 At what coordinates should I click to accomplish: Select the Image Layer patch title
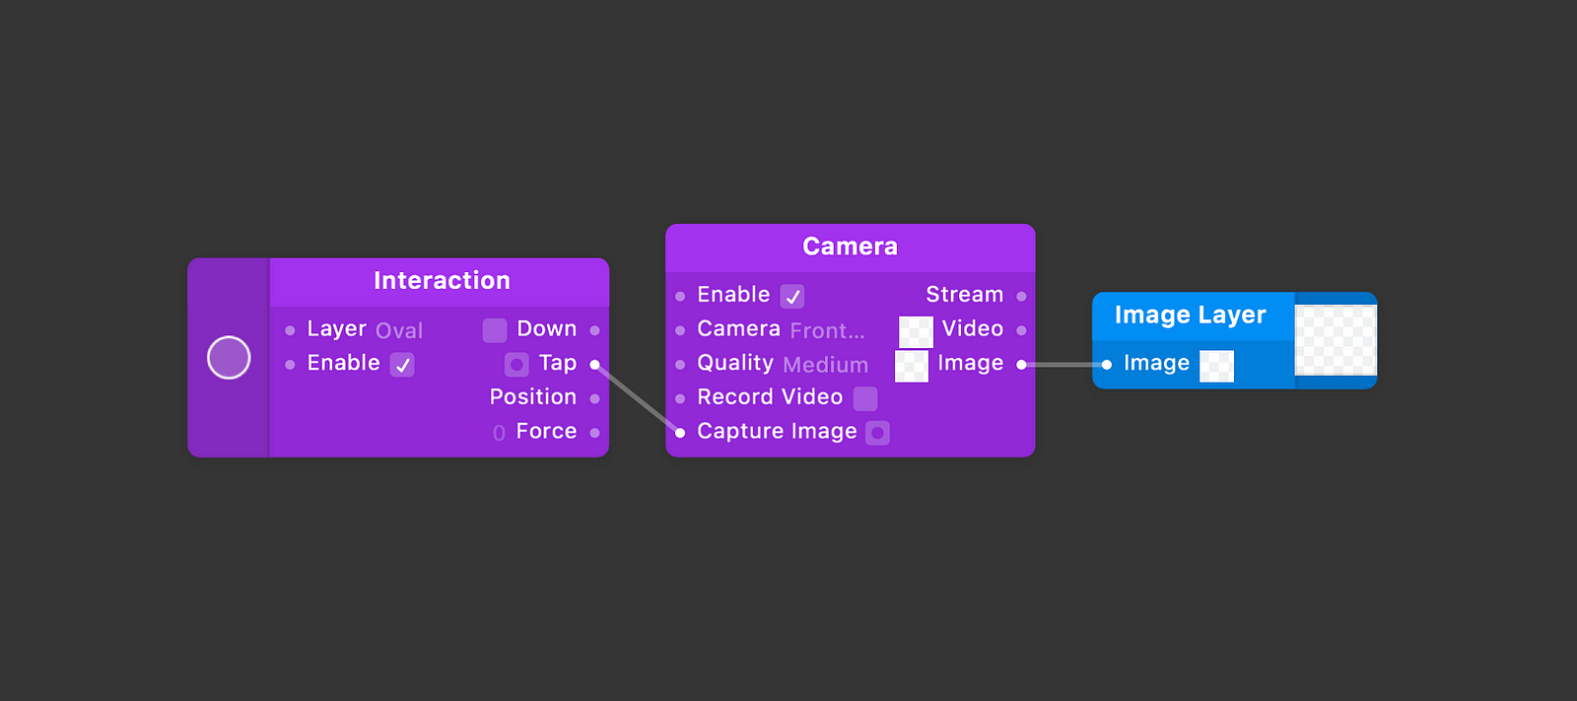click(x=1190, y=315)
